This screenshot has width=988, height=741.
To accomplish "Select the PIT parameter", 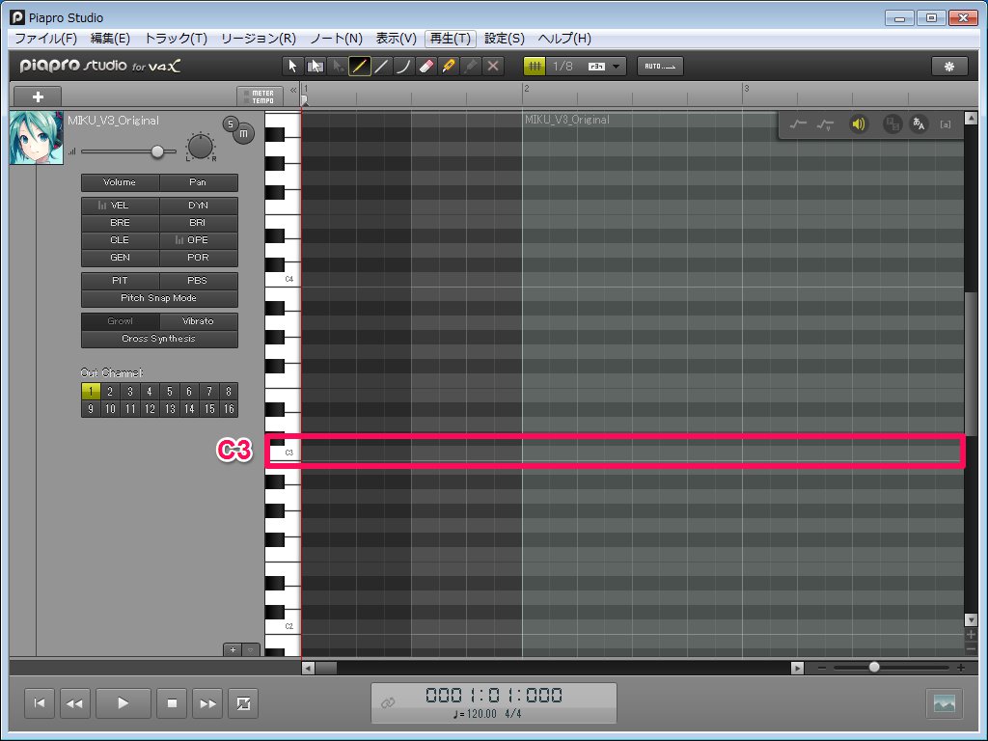I will tap(120, 281).
